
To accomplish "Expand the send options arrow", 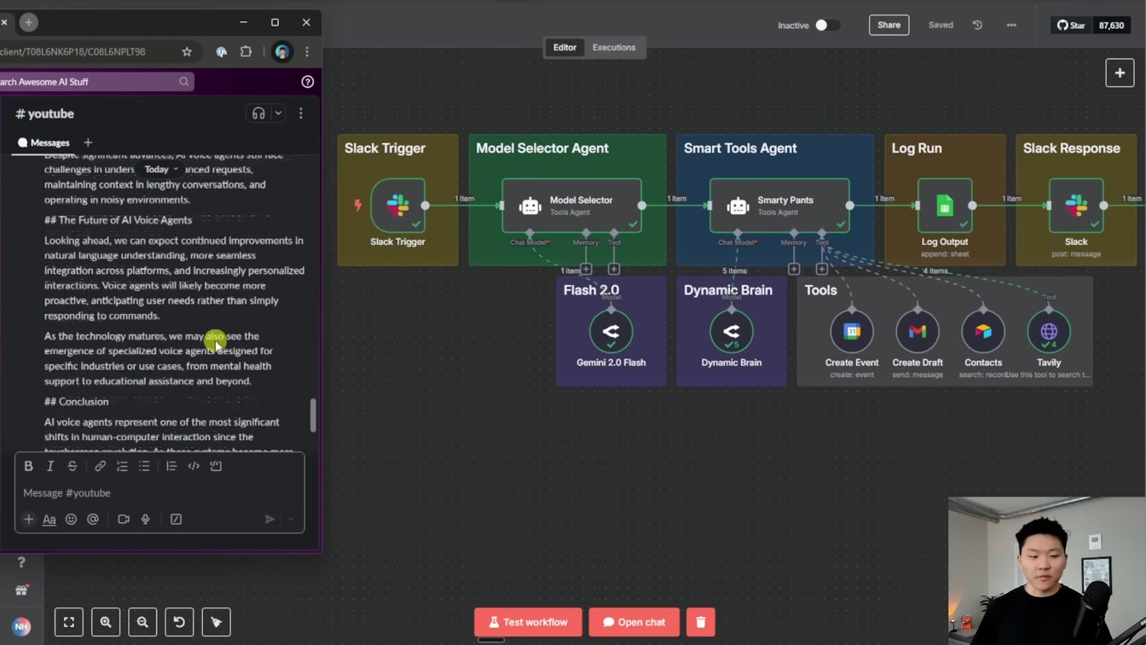I will (x=291, y=519).
